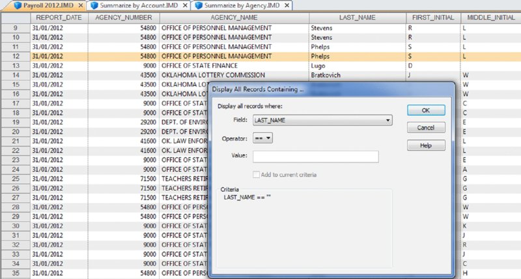The width and height of the screenshot is (521, 279).
Task: Click Phelps in row 11
Action: (x=357, y=47)
